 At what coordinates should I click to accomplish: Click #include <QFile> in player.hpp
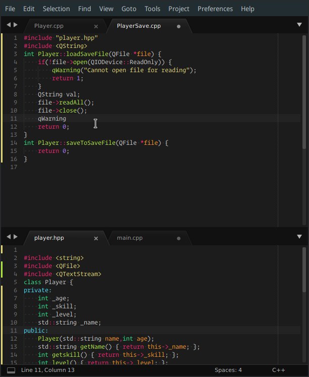(52, 266)
